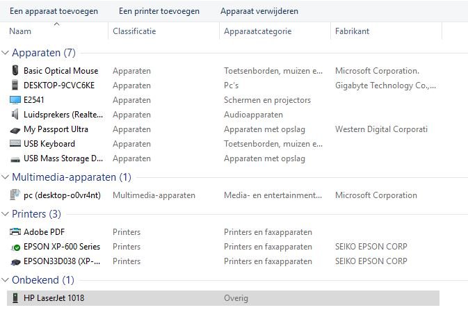This screenshot has width=468, height=335.
Task: Click the Apparaten (7) group title
Action: pos(44,53)
